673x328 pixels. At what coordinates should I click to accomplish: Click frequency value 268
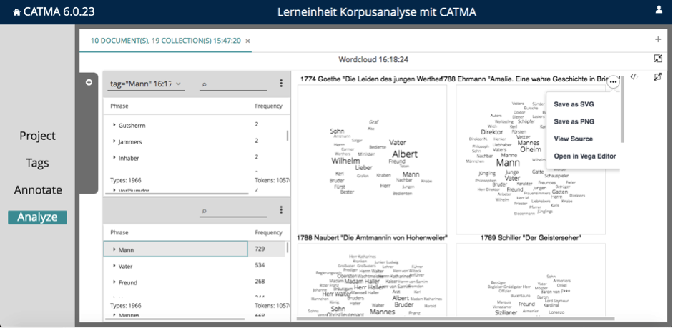(x=260, y=282)
